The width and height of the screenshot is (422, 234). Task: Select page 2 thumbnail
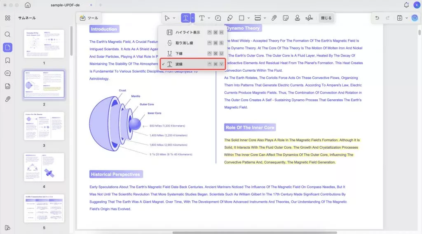tap(44, 84)
